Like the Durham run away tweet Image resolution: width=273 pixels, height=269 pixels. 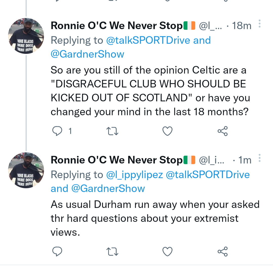pyautogui.click(x=167, y=251)
